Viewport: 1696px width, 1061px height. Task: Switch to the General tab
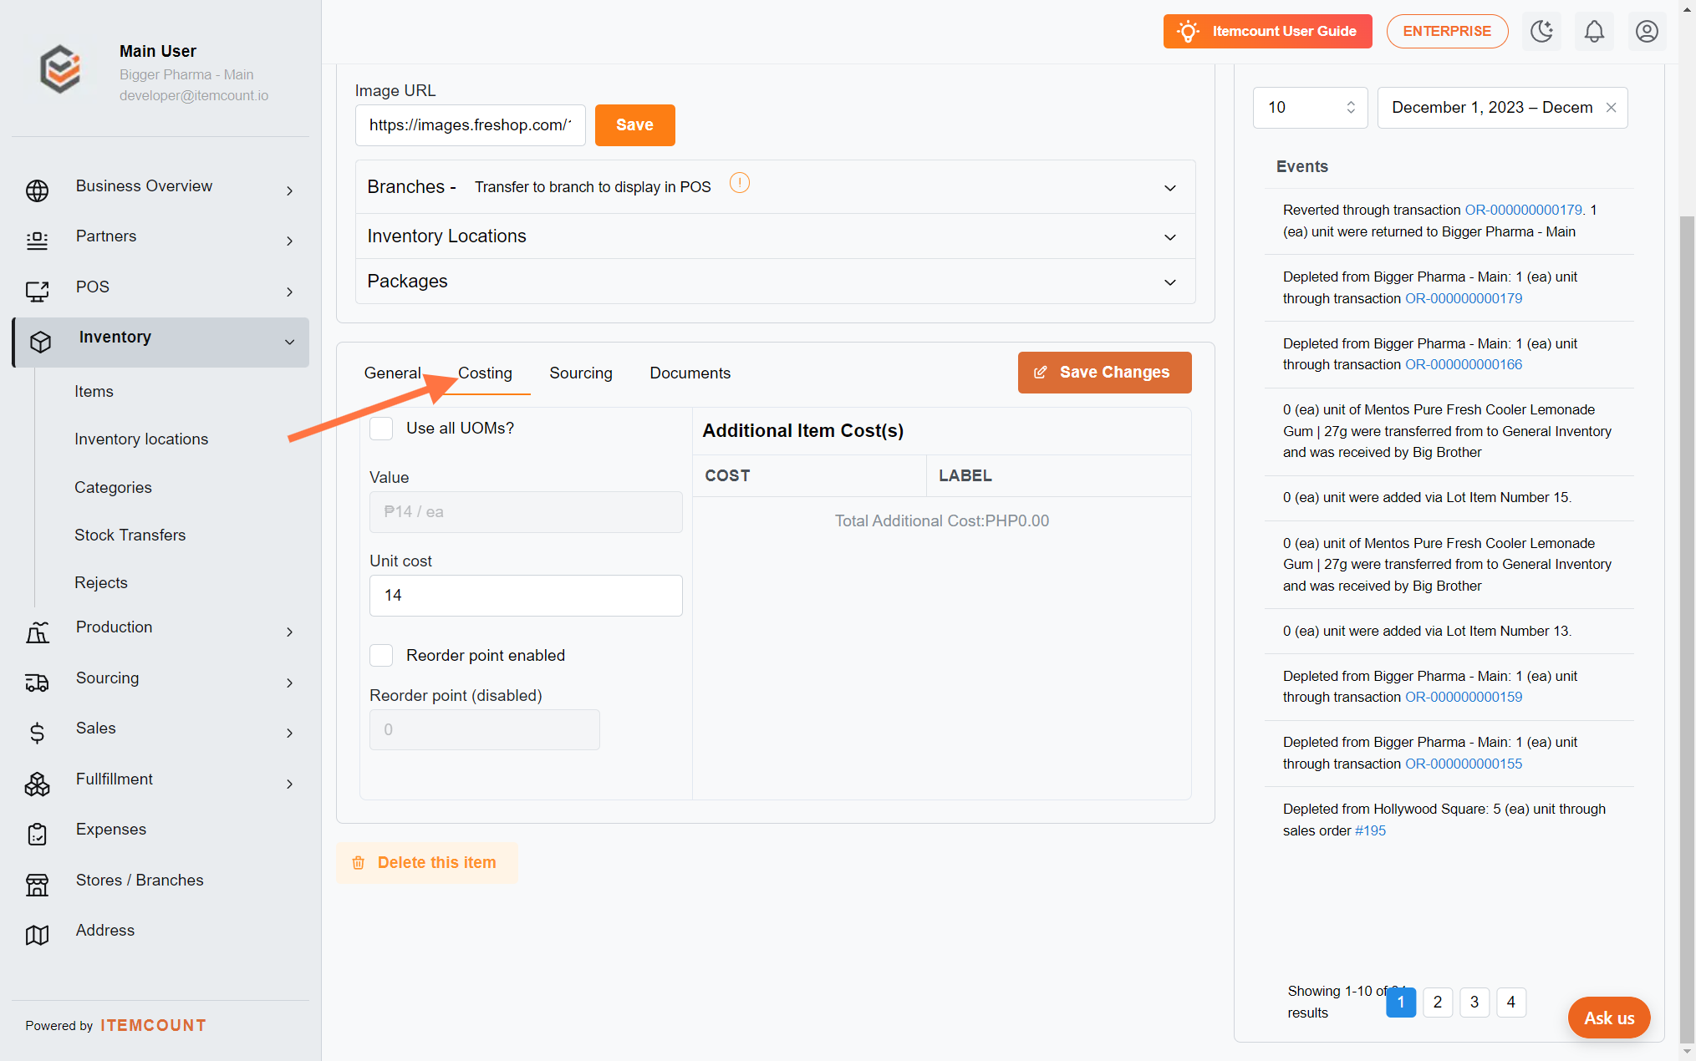tap(392, 373)
